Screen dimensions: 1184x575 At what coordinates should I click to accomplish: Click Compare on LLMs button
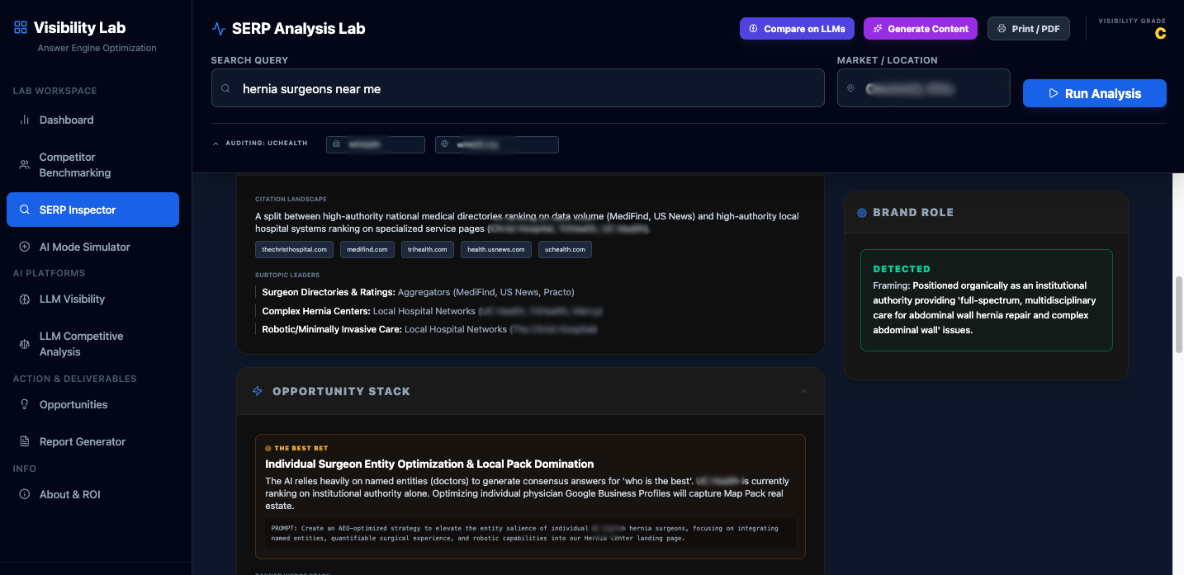click(x=797, y=29)
